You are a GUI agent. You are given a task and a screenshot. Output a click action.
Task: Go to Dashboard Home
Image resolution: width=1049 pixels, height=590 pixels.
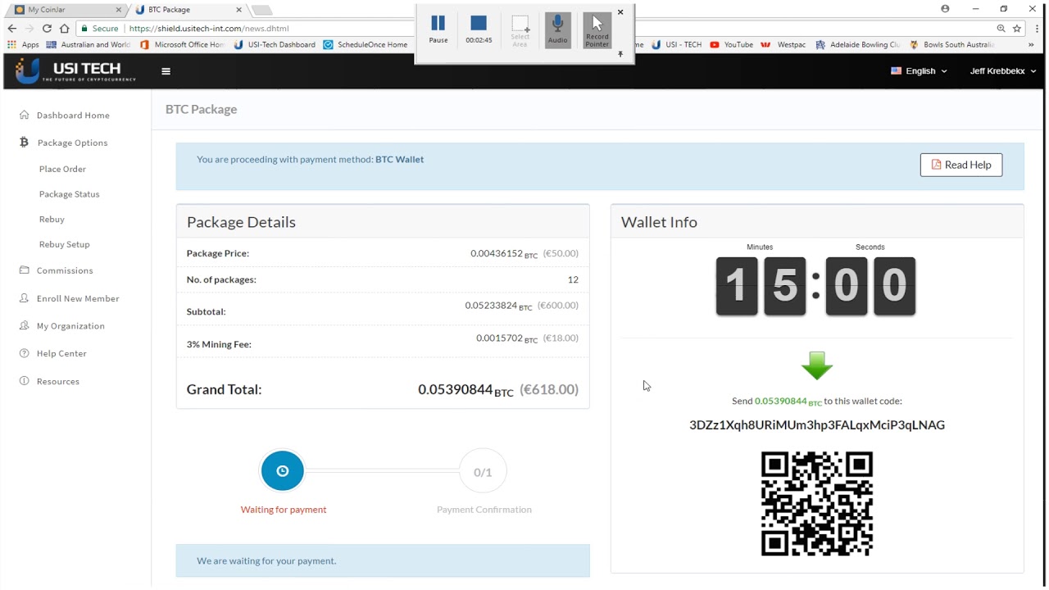click(x=73, y=116)
